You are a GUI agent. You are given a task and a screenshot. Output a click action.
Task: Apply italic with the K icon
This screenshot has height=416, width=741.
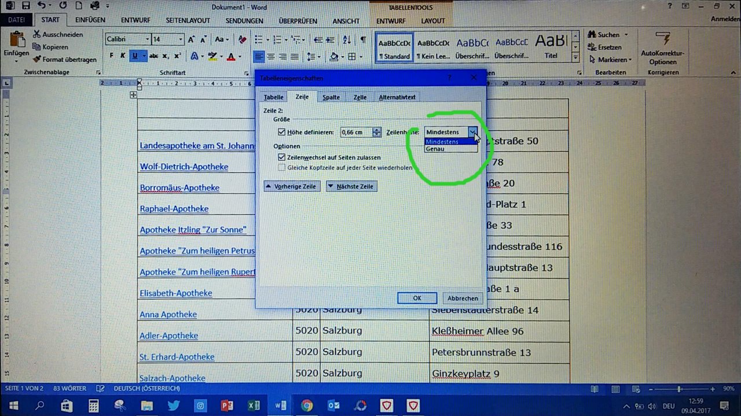coord(123,56)
